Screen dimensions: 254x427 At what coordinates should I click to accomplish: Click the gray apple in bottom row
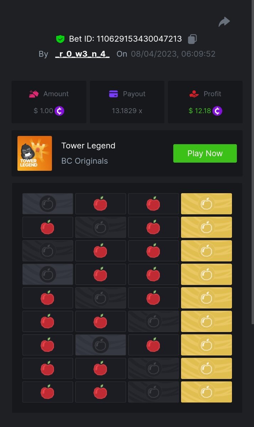point(153,392)
